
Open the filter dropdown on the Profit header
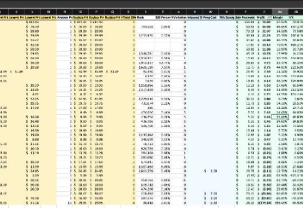[x=269, y=18]
